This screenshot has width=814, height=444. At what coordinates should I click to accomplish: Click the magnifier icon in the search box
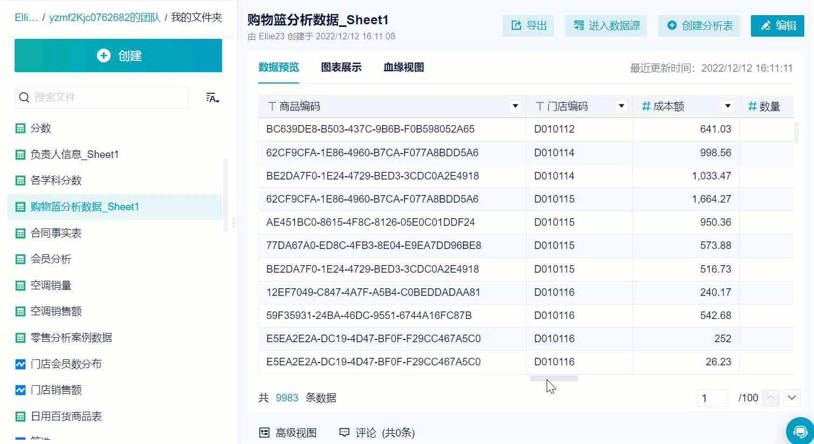[24, 97]
